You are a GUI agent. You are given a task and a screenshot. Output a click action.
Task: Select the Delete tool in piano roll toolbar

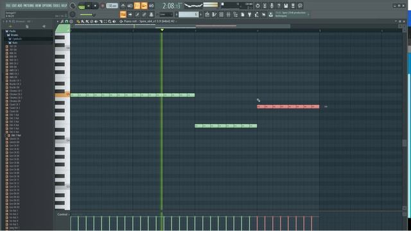click(91, 21)
